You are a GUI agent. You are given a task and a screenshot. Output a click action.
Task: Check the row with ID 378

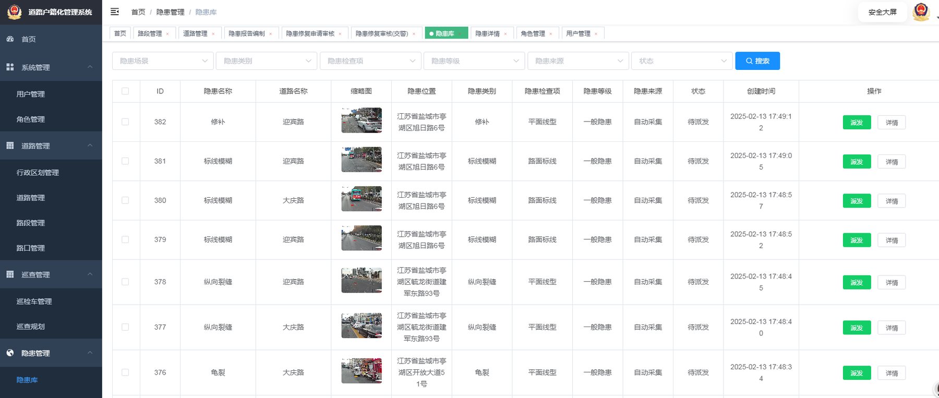point(125,282)
